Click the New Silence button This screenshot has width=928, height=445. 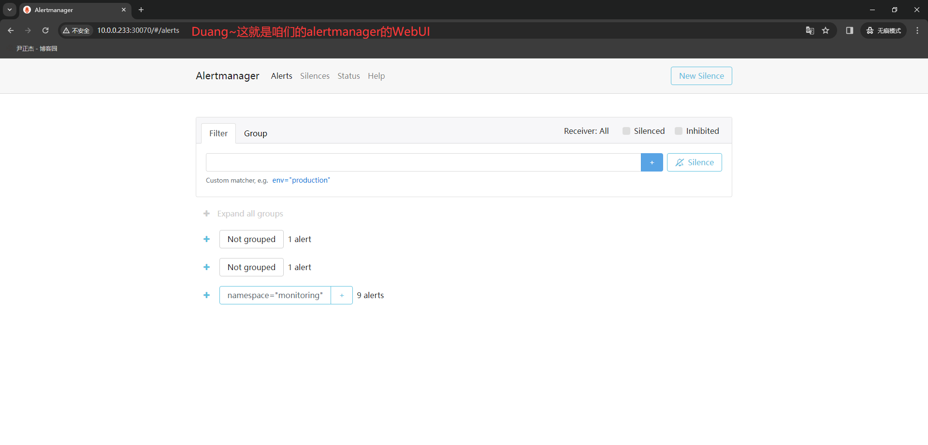(x=701, y=76)
